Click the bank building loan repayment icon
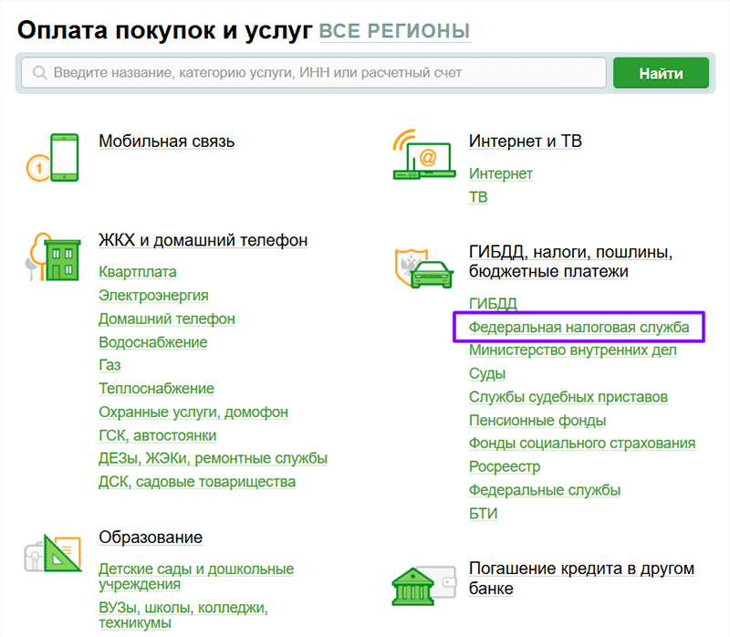This screenshot has height=637, width=730. (x=423, y=585)
